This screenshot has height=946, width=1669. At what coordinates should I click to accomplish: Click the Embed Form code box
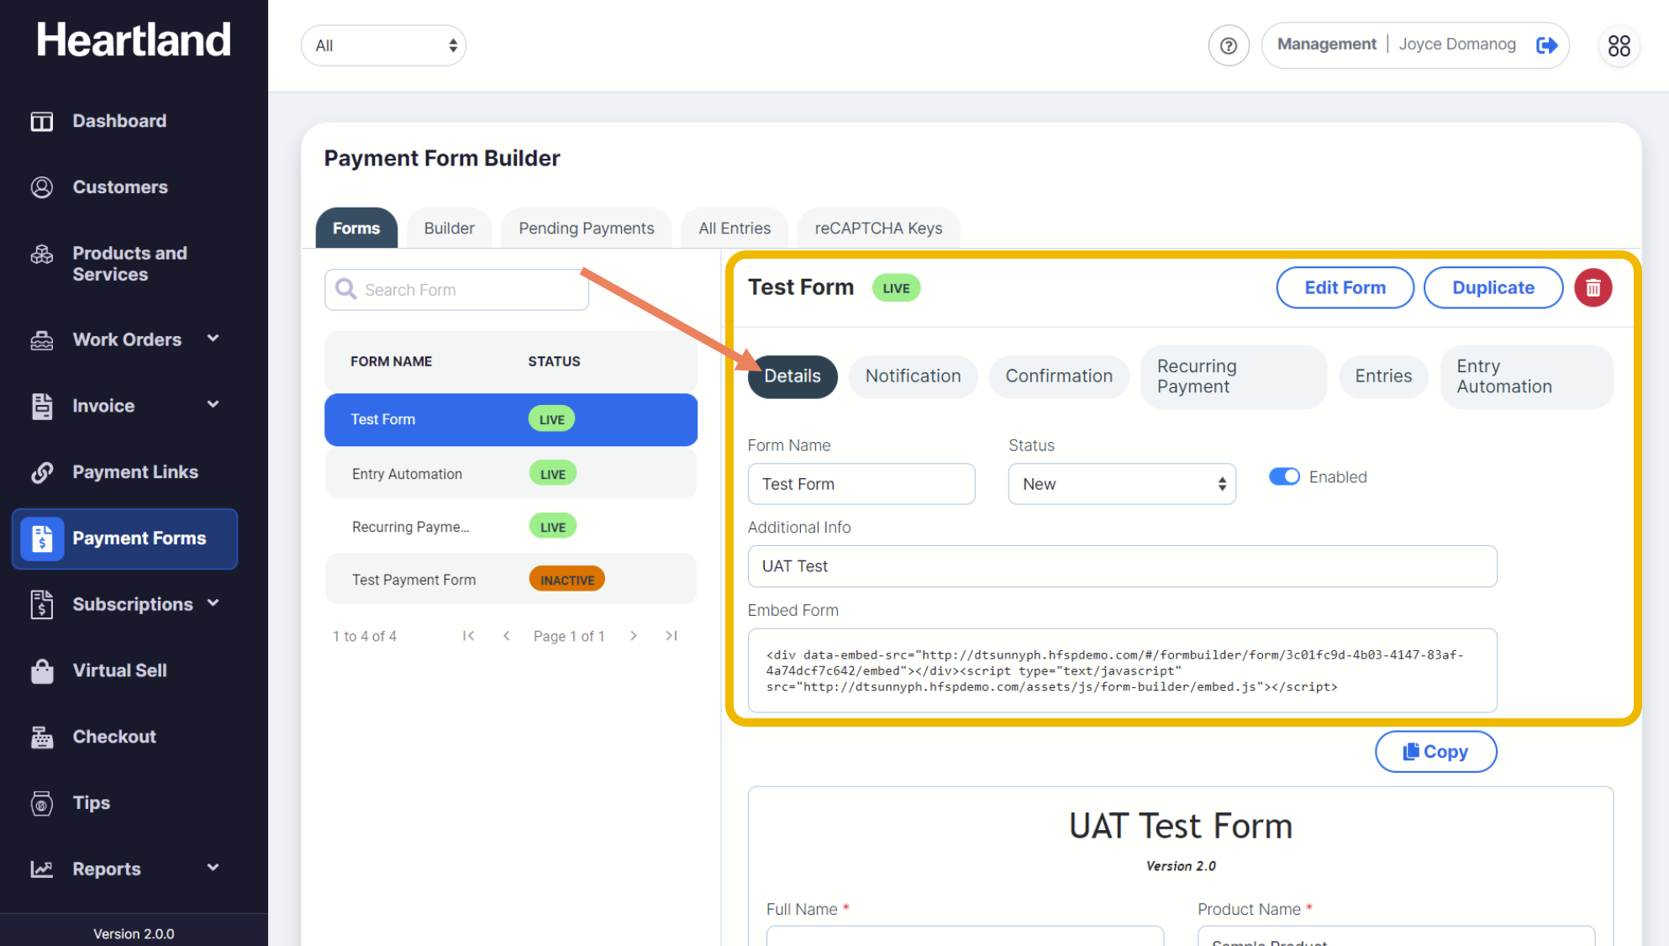(x=1122, y=670)
